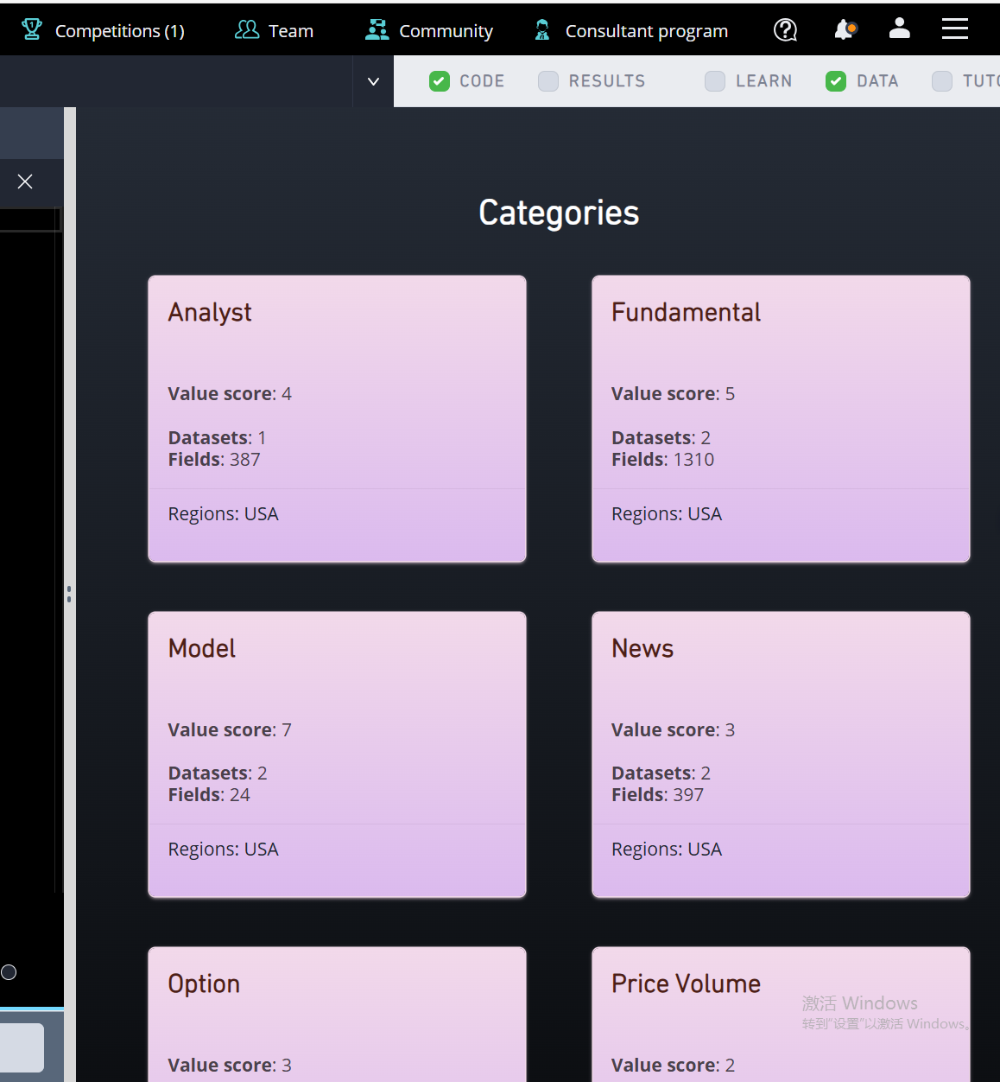Close the left panel with X
This screenshot has height=1082, width=1000.
click(x=25, y=181)
